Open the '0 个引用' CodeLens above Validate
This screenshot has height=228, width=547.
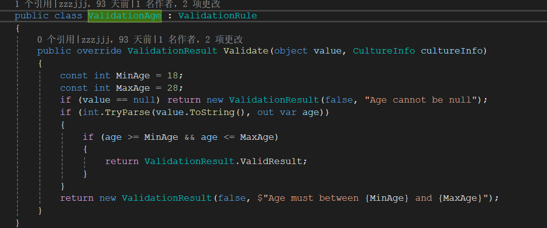pos(57,39)
